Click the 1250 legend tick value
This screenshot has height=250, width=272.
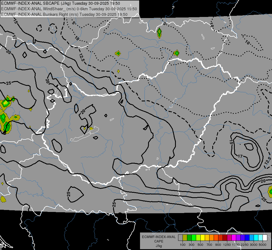227,245
